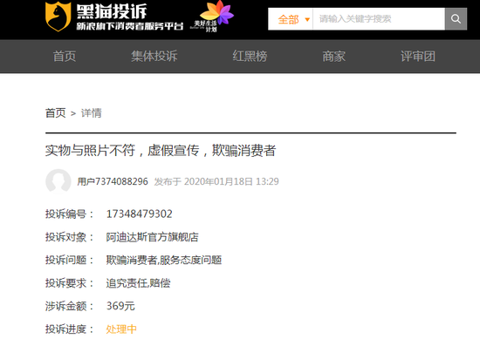
Task: Click the publish date 2020年01月18日 13:29
Action: coord(231,181)
